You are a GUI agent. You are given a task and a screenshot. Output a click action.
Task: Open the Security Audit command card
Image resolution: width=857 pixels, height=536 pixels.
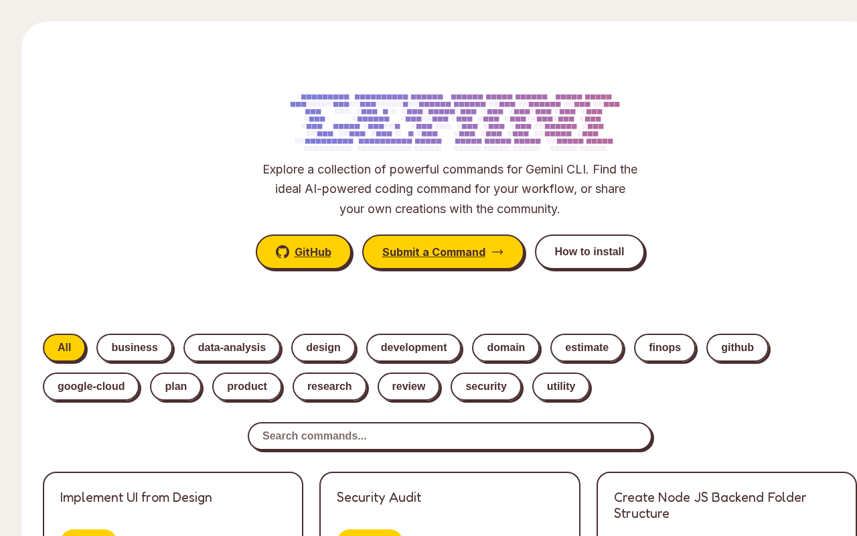coord(450,504)
